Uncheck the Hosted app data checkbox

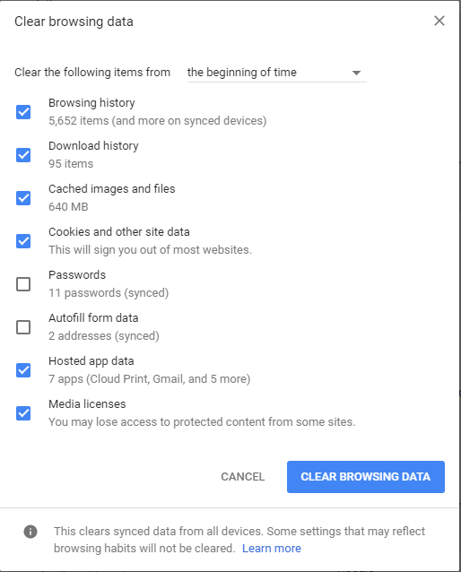pyautogui.click(x=23, y=370)
